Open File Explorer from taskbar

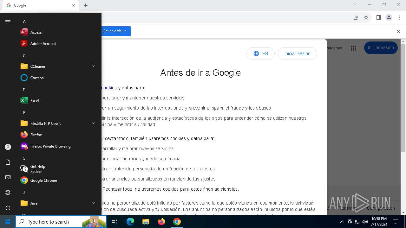point(146,222)
